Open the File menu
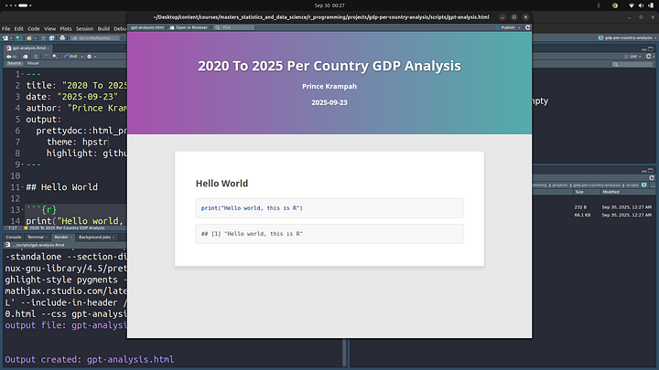Viewport: 659px width, 370px height. [5, 28]
